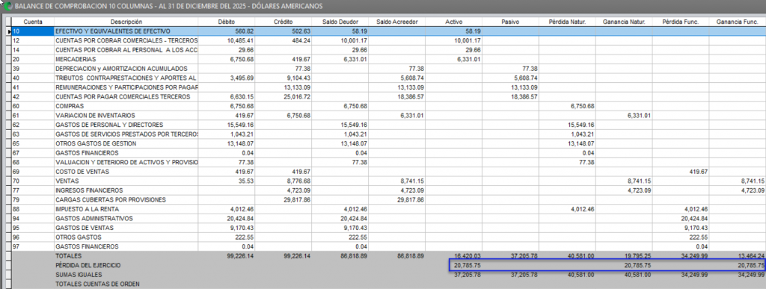Click the VENTAS crédito value 8,776.68
766x289 pixels.
click(x=300, y=181)
